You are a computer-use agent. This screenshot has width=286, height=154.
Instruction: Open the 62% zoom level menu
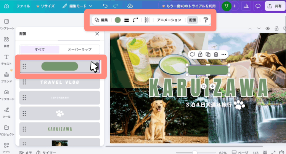pyautogui.click(x=223, y=152)
